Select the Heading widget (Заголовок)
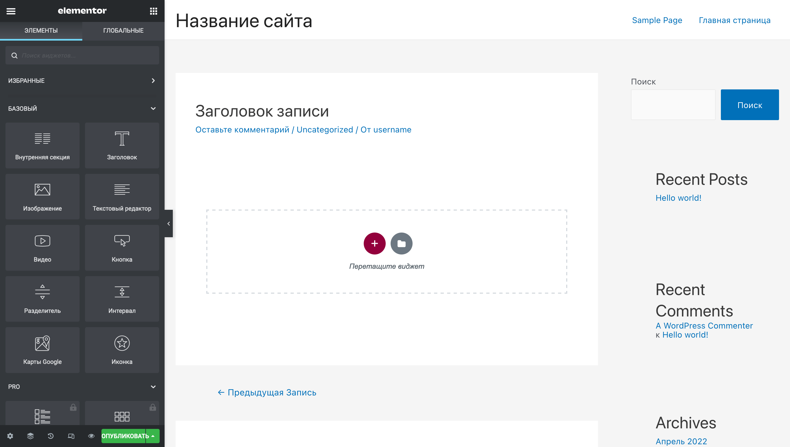This screenshot has width=790, height=447. coord(122,145)
